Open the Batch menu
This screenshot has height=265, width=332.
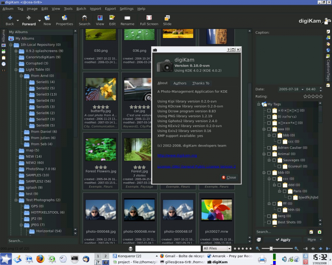coord(81,8)
